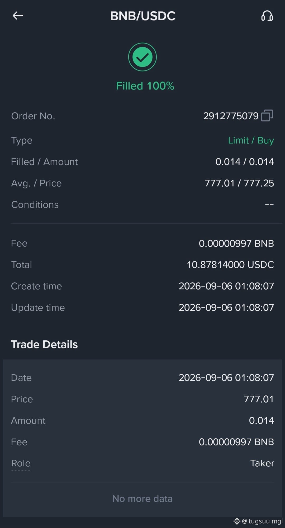Viewport: 285px width, 528px height.
Task: Tap the Total 10.87814000 USDC value
Action: 230,265
